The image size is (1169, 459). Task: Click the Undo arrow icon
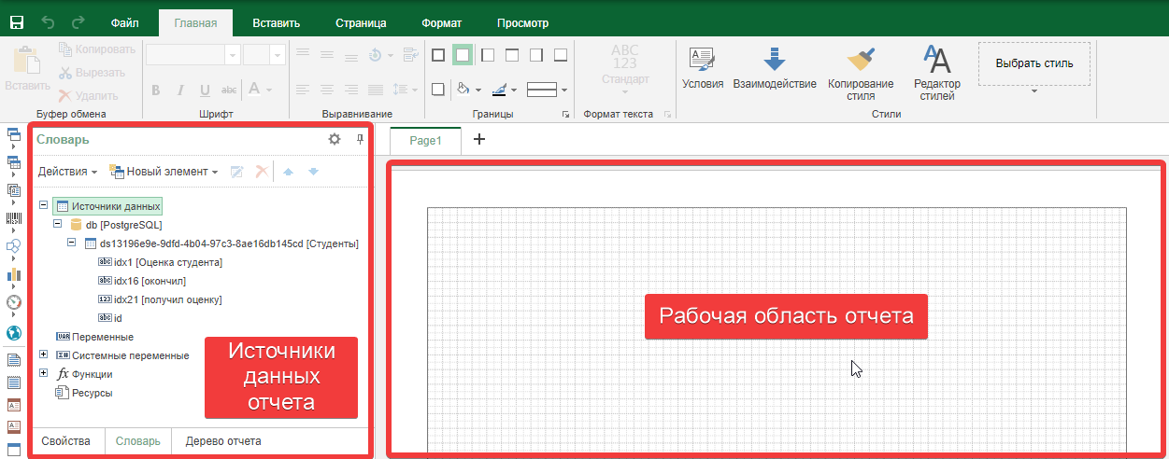click(48, 22)
